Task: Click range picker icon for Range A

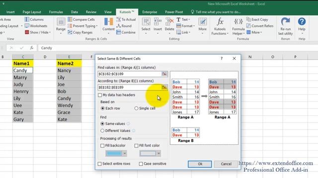Action: point(164,74)
